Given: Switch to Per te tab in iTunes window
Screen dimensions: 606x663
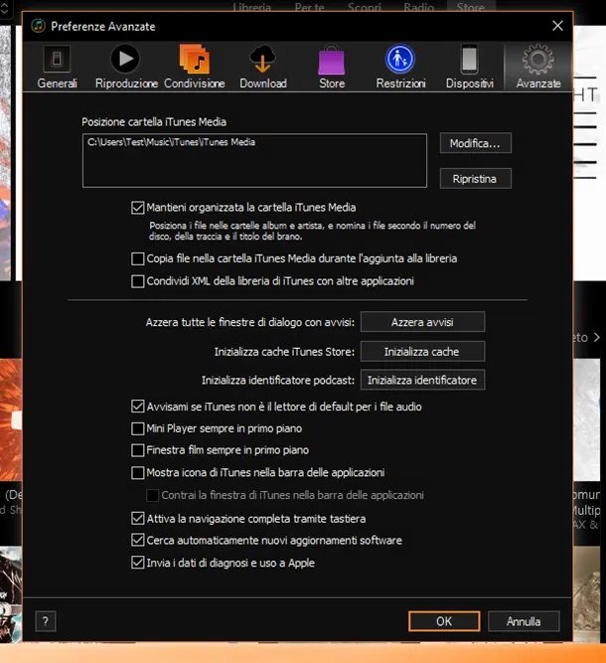Looking at the screenshot, I should (x=309, y=7).
